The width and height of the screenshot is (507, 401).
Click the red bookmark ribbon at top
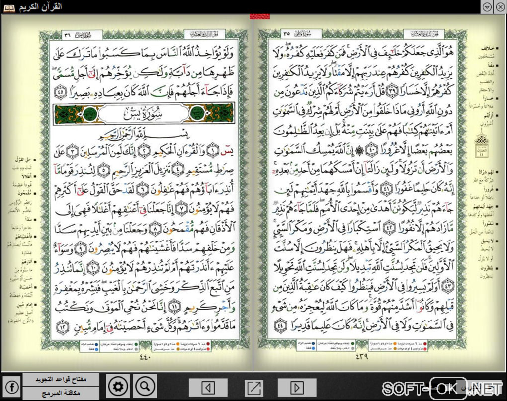(259, 16)
